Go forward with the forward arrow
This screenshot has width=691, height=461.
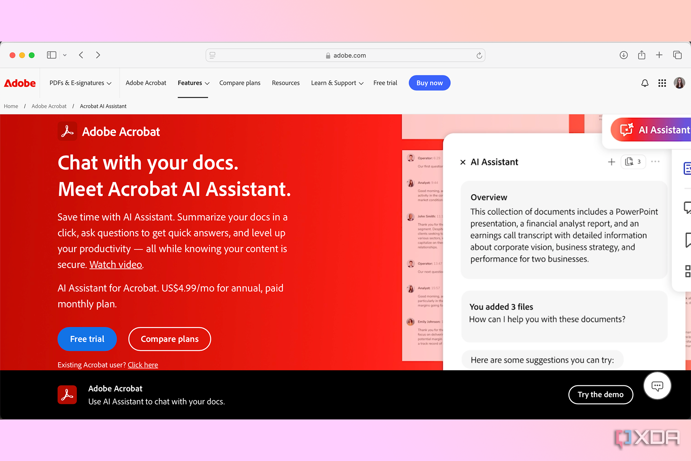98,55
